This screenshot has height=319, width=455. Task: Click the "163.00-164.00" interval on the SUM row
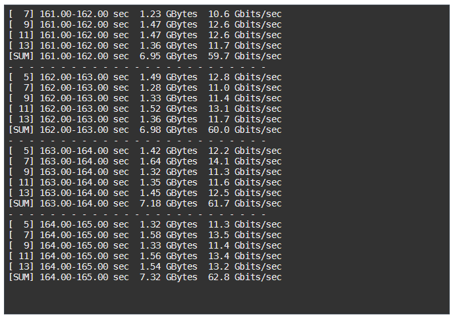tap(74, 203)
